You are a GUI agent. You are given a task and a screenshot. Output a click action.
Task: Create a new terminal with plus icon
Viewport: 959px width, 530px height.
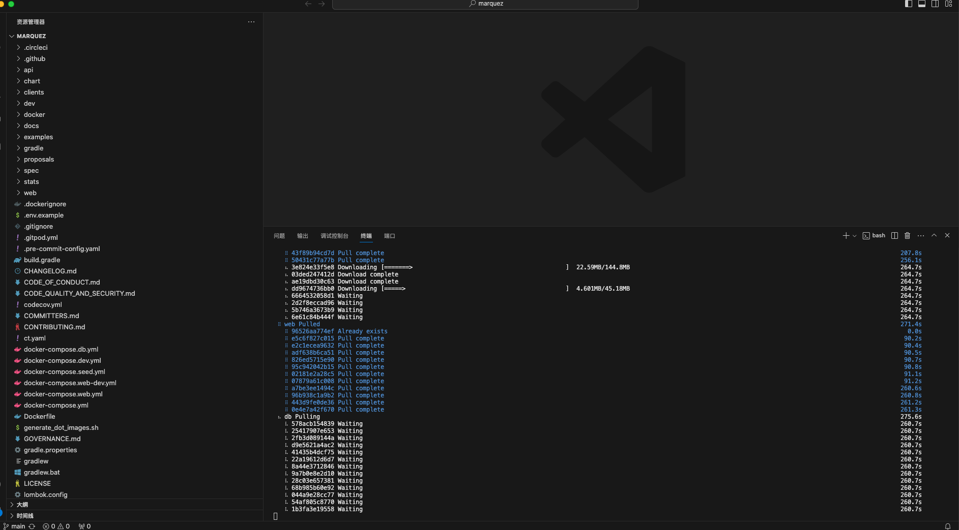pos(846,236)
